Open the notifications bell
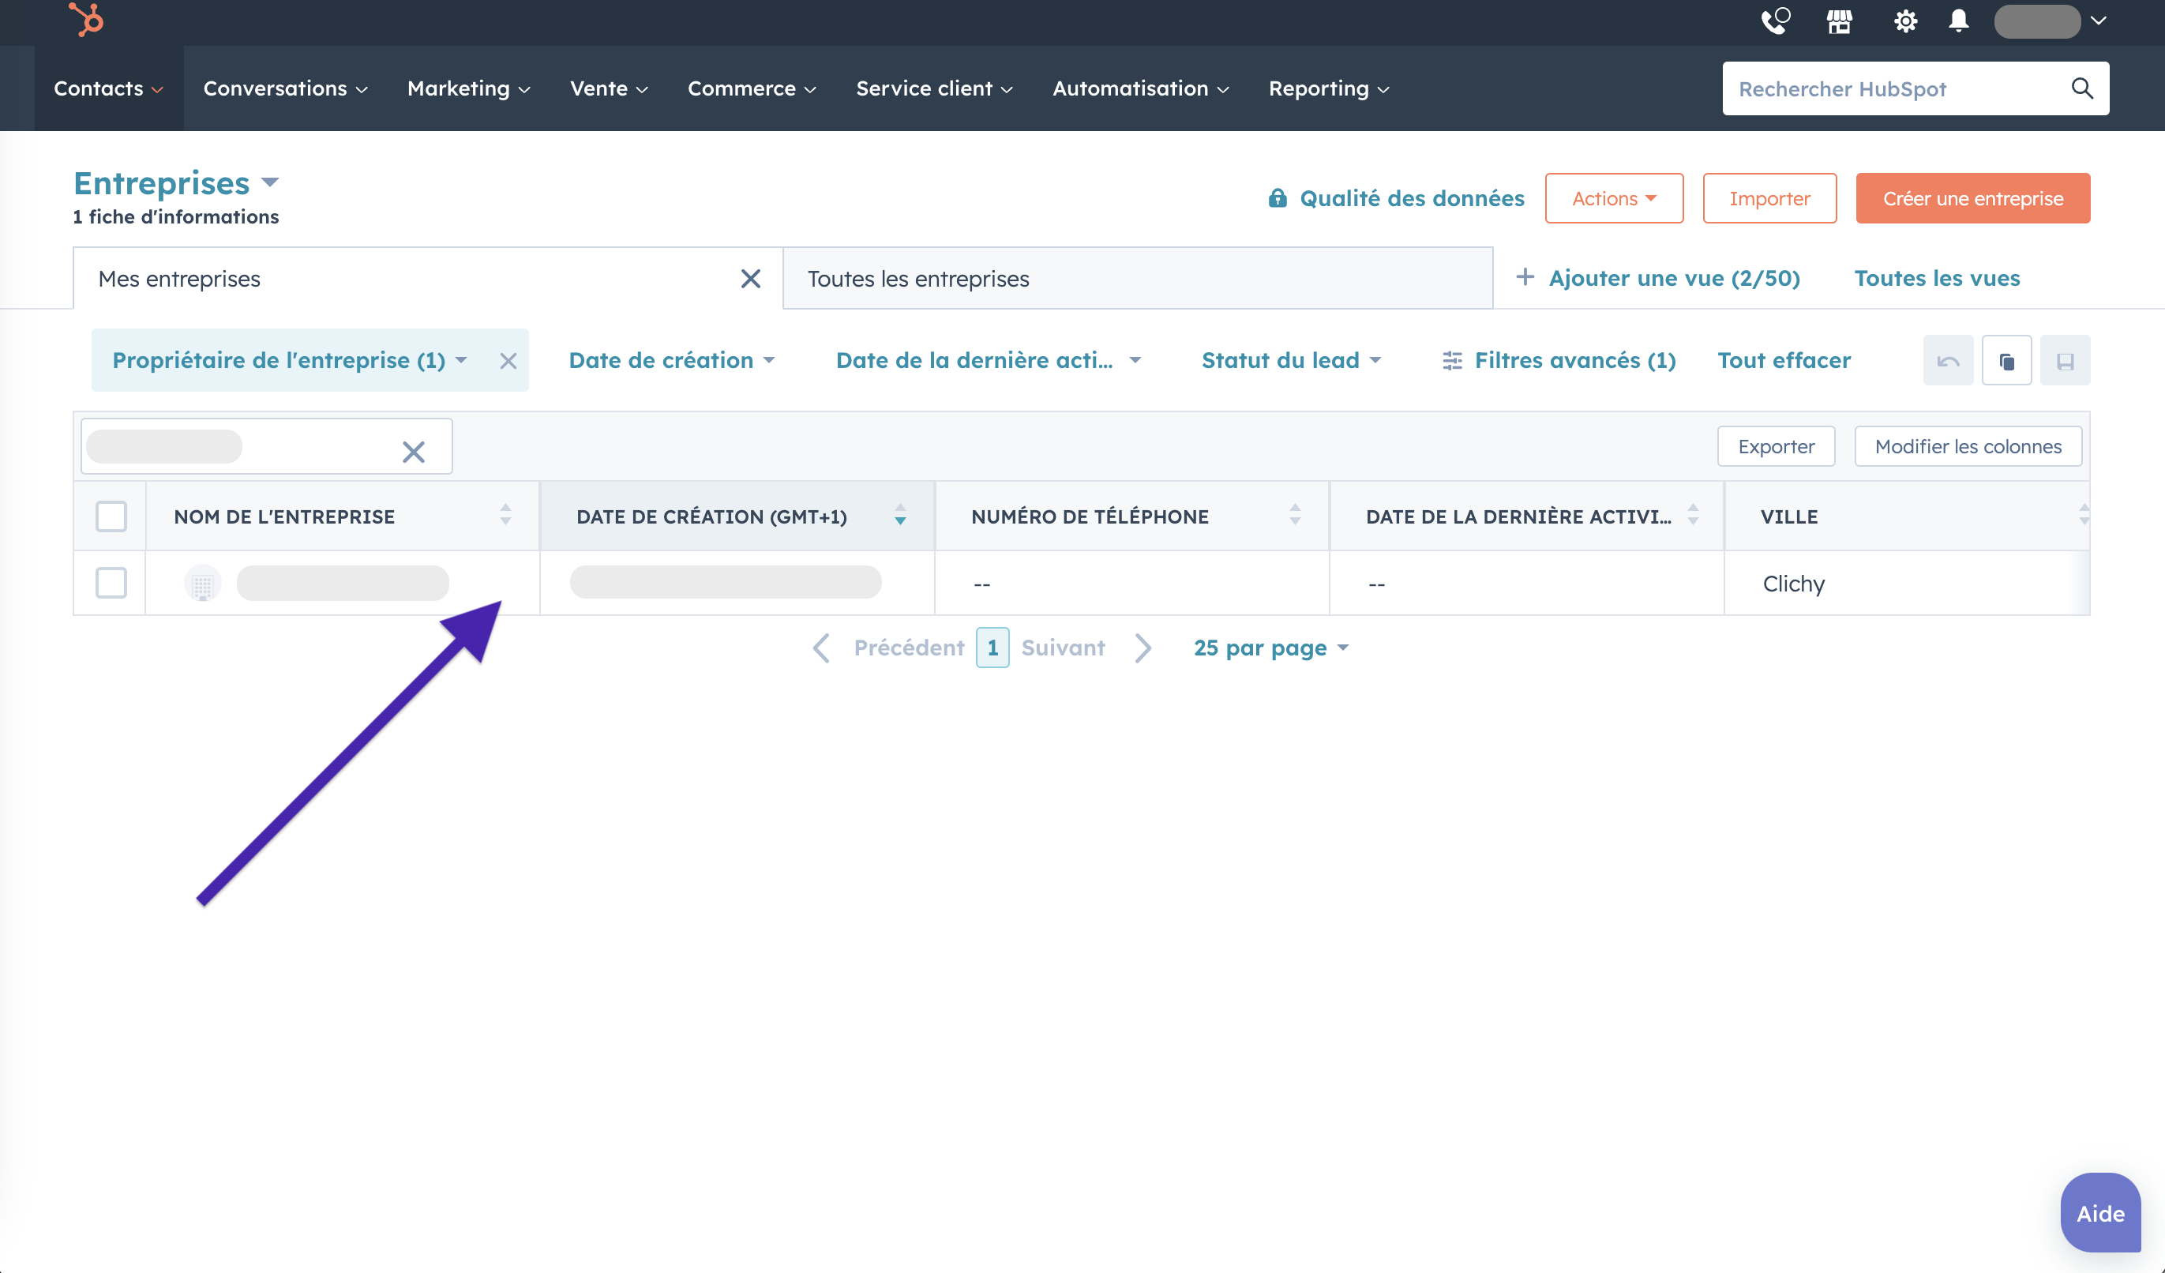2165x1273 pixels. point(1958,21)
